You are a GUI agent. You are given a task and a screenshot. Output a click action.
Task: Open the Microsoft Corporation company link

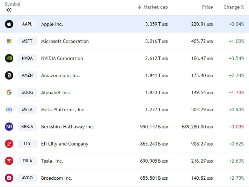click(x=65, y=42)
